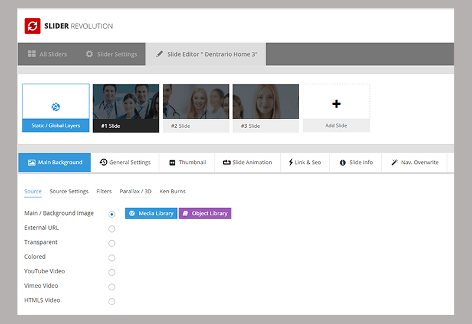Open the Slide Animation tab

click(x=247, y=163)
